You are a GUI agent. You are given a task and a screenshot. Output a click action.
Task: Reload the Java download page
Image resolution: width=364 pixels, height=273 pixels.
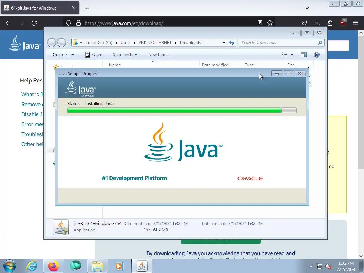tap(34, 23)
